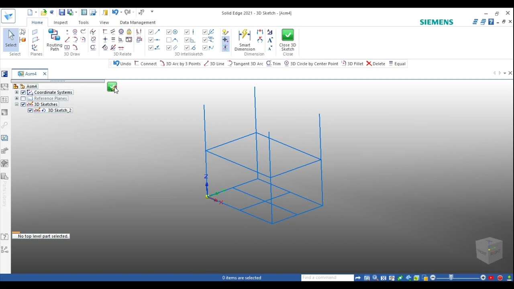Switch to the Home ribbon tab
This screenshot has height=289, width=514.
[37, 22]
